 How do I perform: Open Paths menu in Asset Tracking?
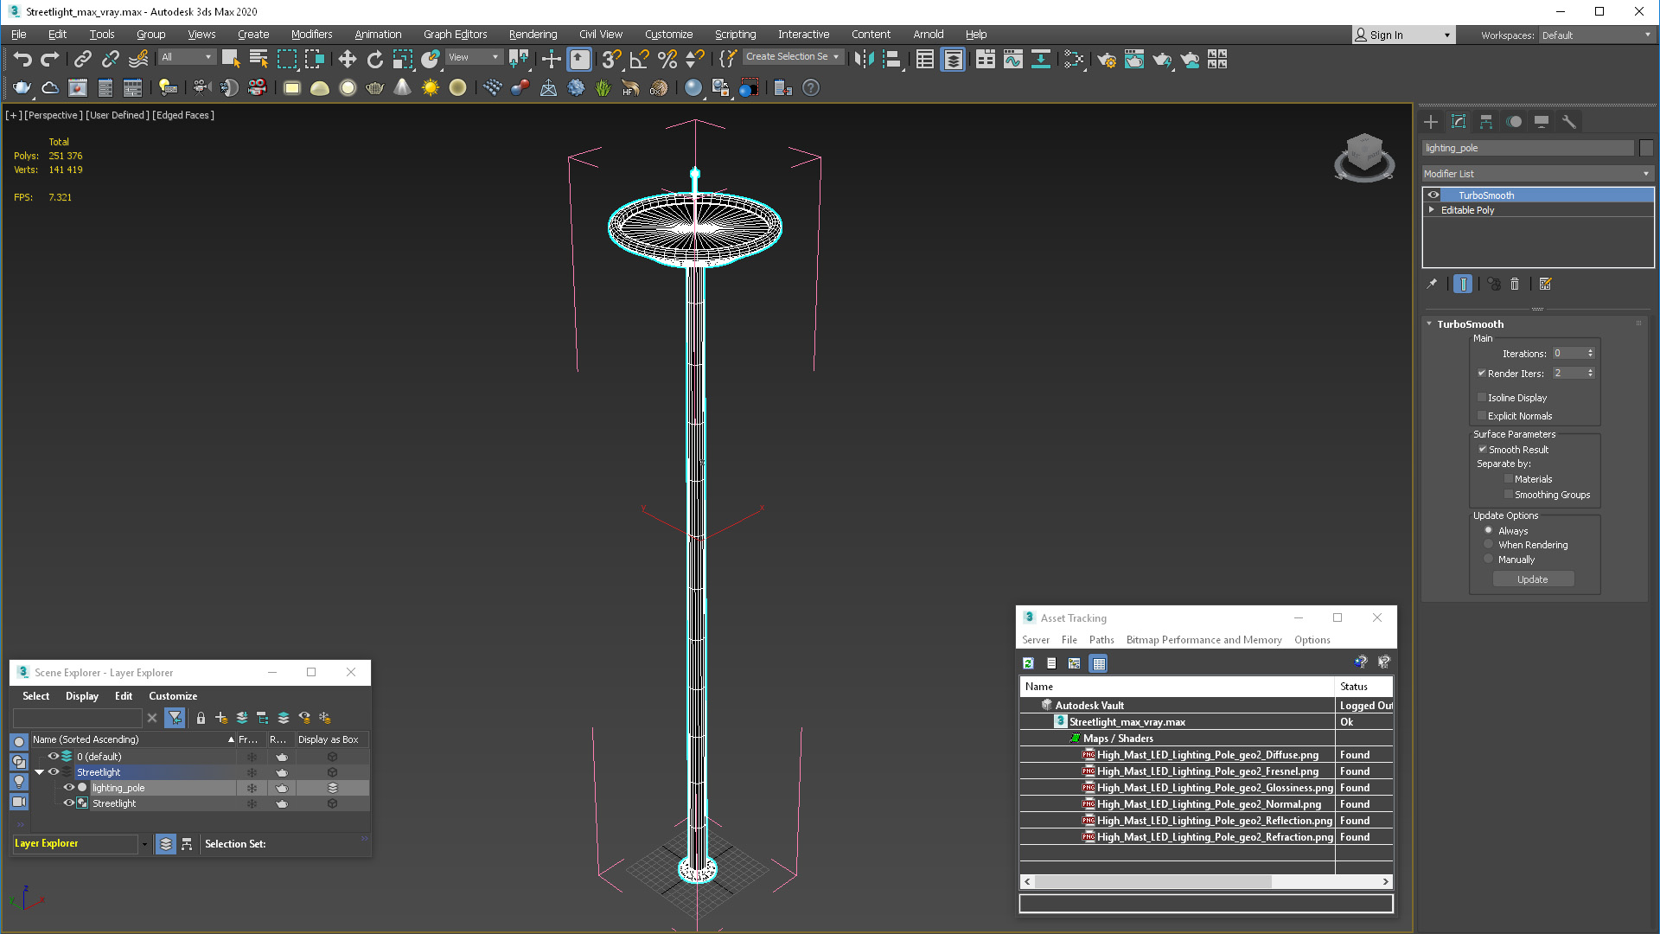click(1101, 640)
